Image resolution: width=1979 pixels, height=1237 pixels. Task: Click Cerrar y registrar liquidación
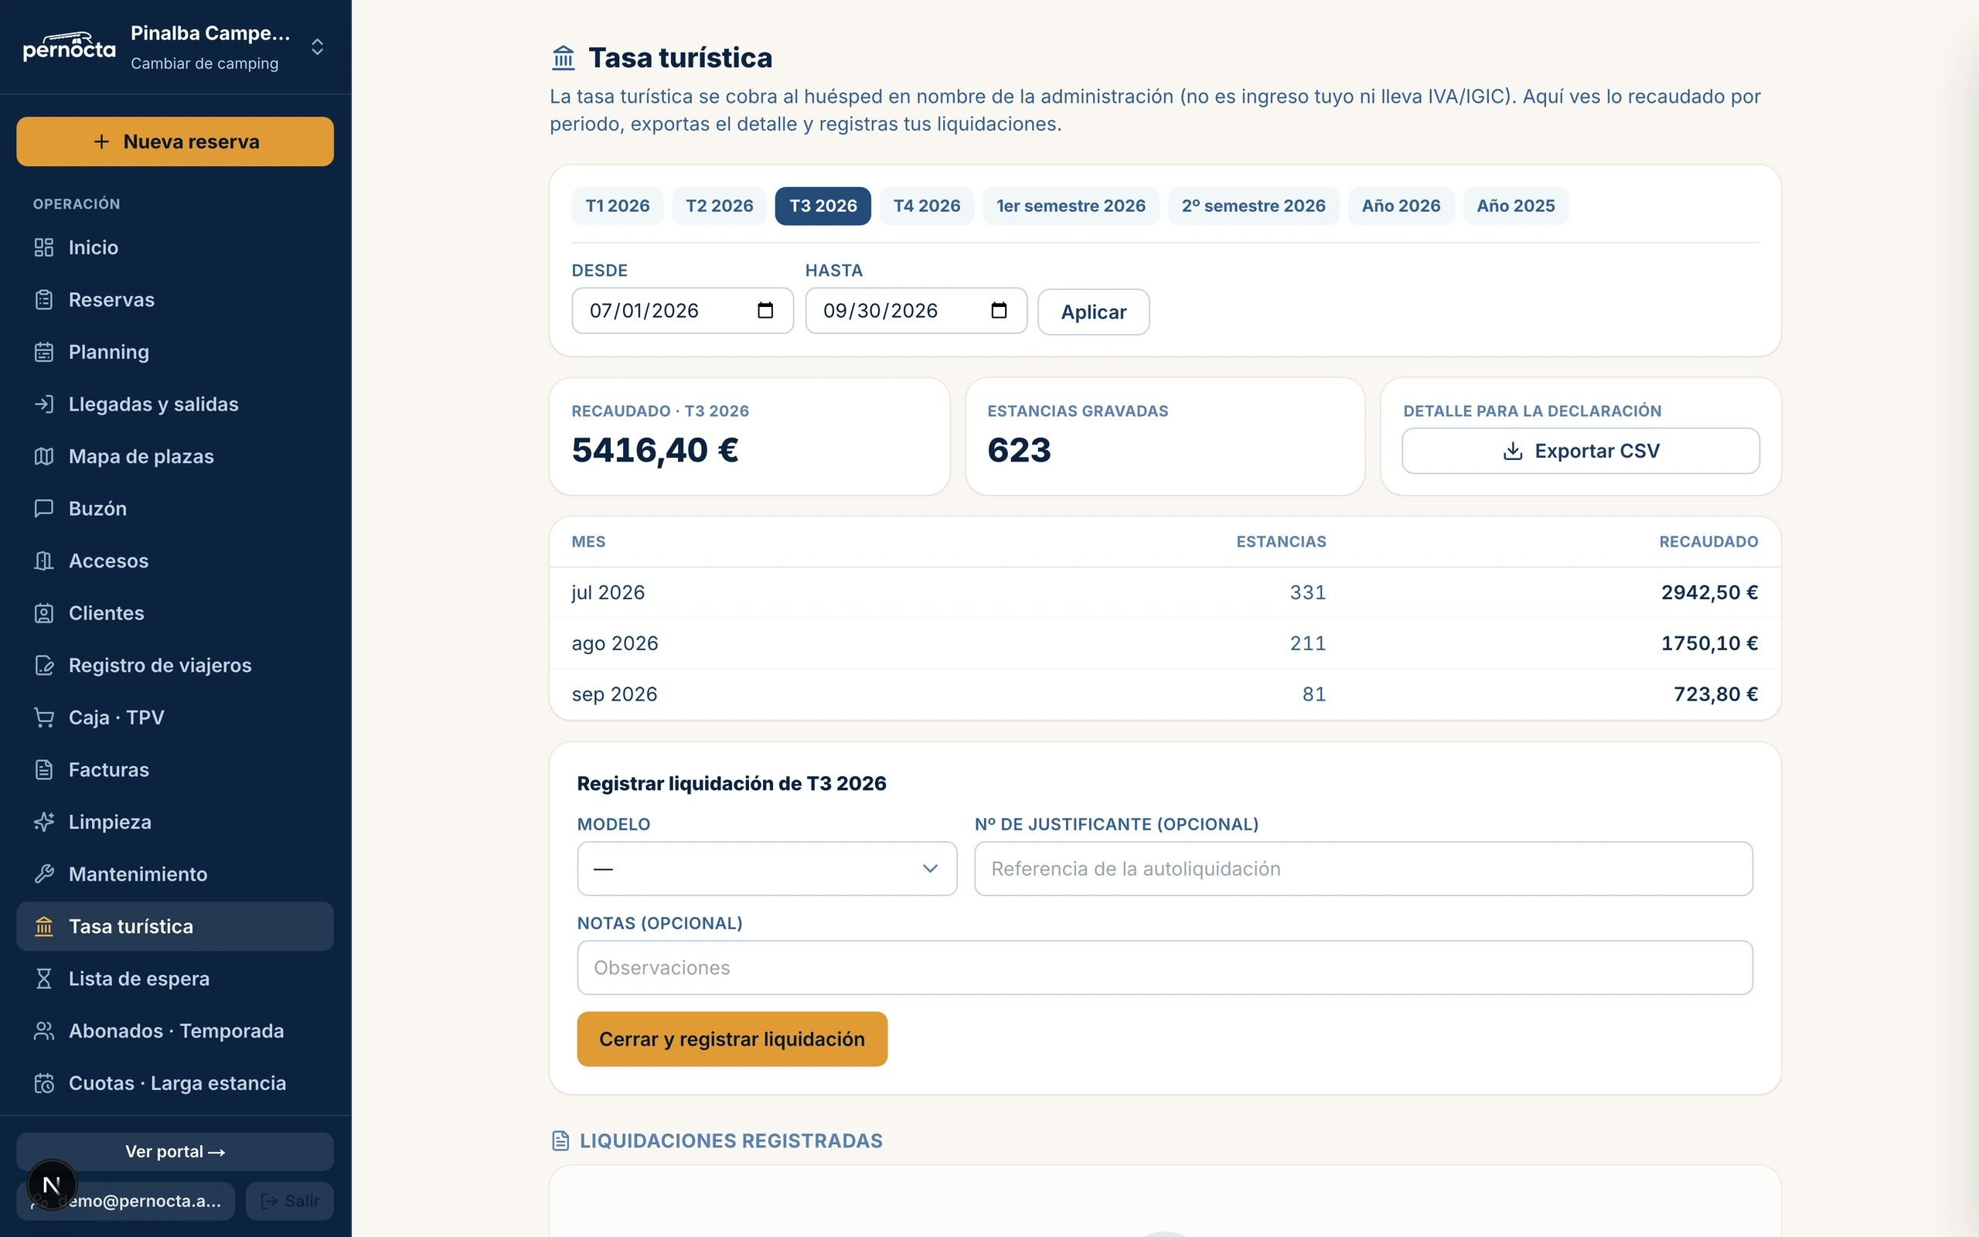(732, 1039)
